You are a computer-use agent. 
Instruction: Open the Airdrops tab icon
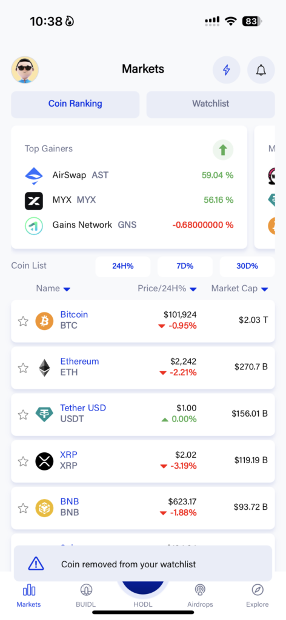click(x=200, y=590)
